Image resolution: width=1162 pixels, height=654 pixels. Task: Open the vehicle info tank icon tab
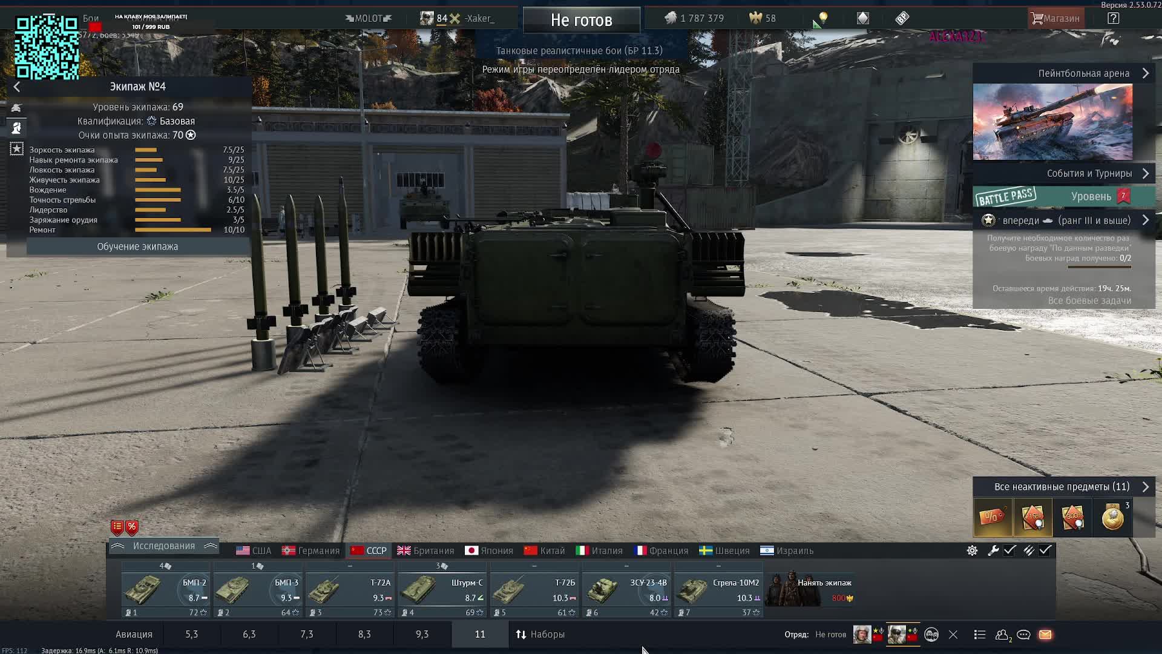click(16, 108)
